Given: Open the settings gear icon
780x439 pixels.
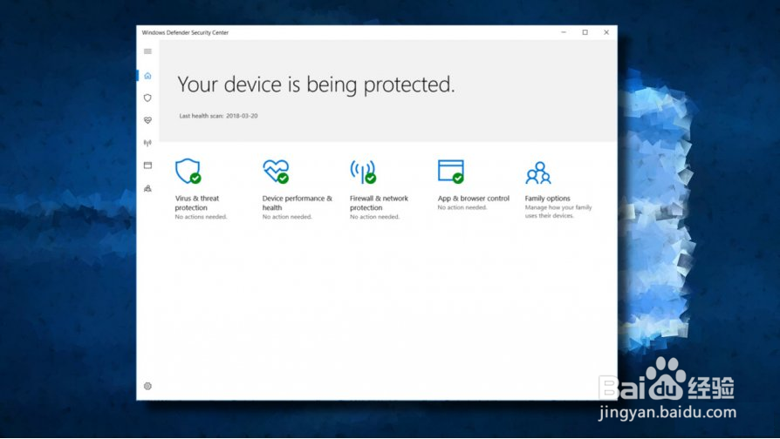Looking at the screenshot, I should pyautogui.click(x=147, y=386).
